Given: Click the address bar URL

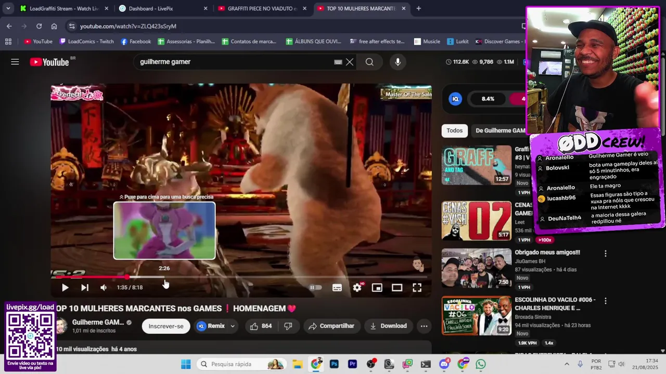Looking at the screenshot, I should (128, 26).
